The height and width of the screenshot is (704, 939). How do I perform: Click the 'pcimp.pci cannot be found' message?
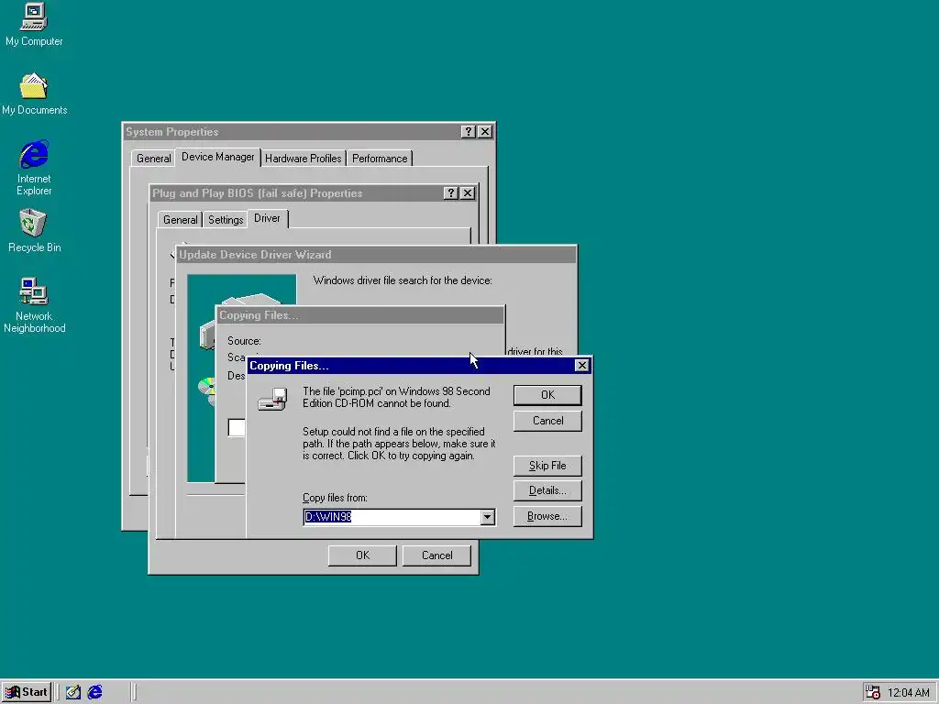point(396,398)
